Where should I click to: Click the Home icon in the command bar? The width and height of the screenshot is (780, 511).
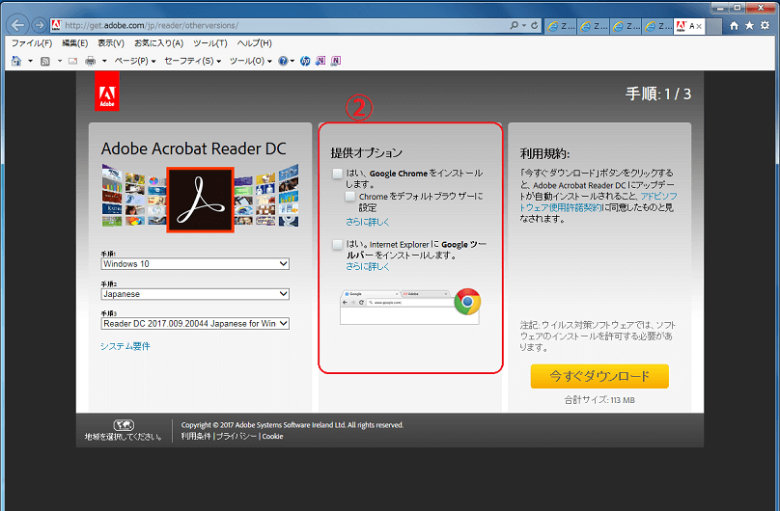pos(16,61)
